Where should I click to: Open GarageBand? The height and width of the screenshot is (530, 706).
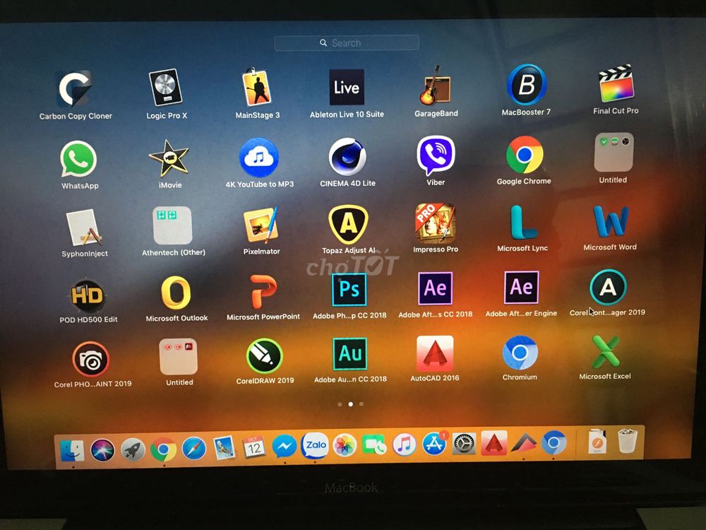(x=435, y=86)
